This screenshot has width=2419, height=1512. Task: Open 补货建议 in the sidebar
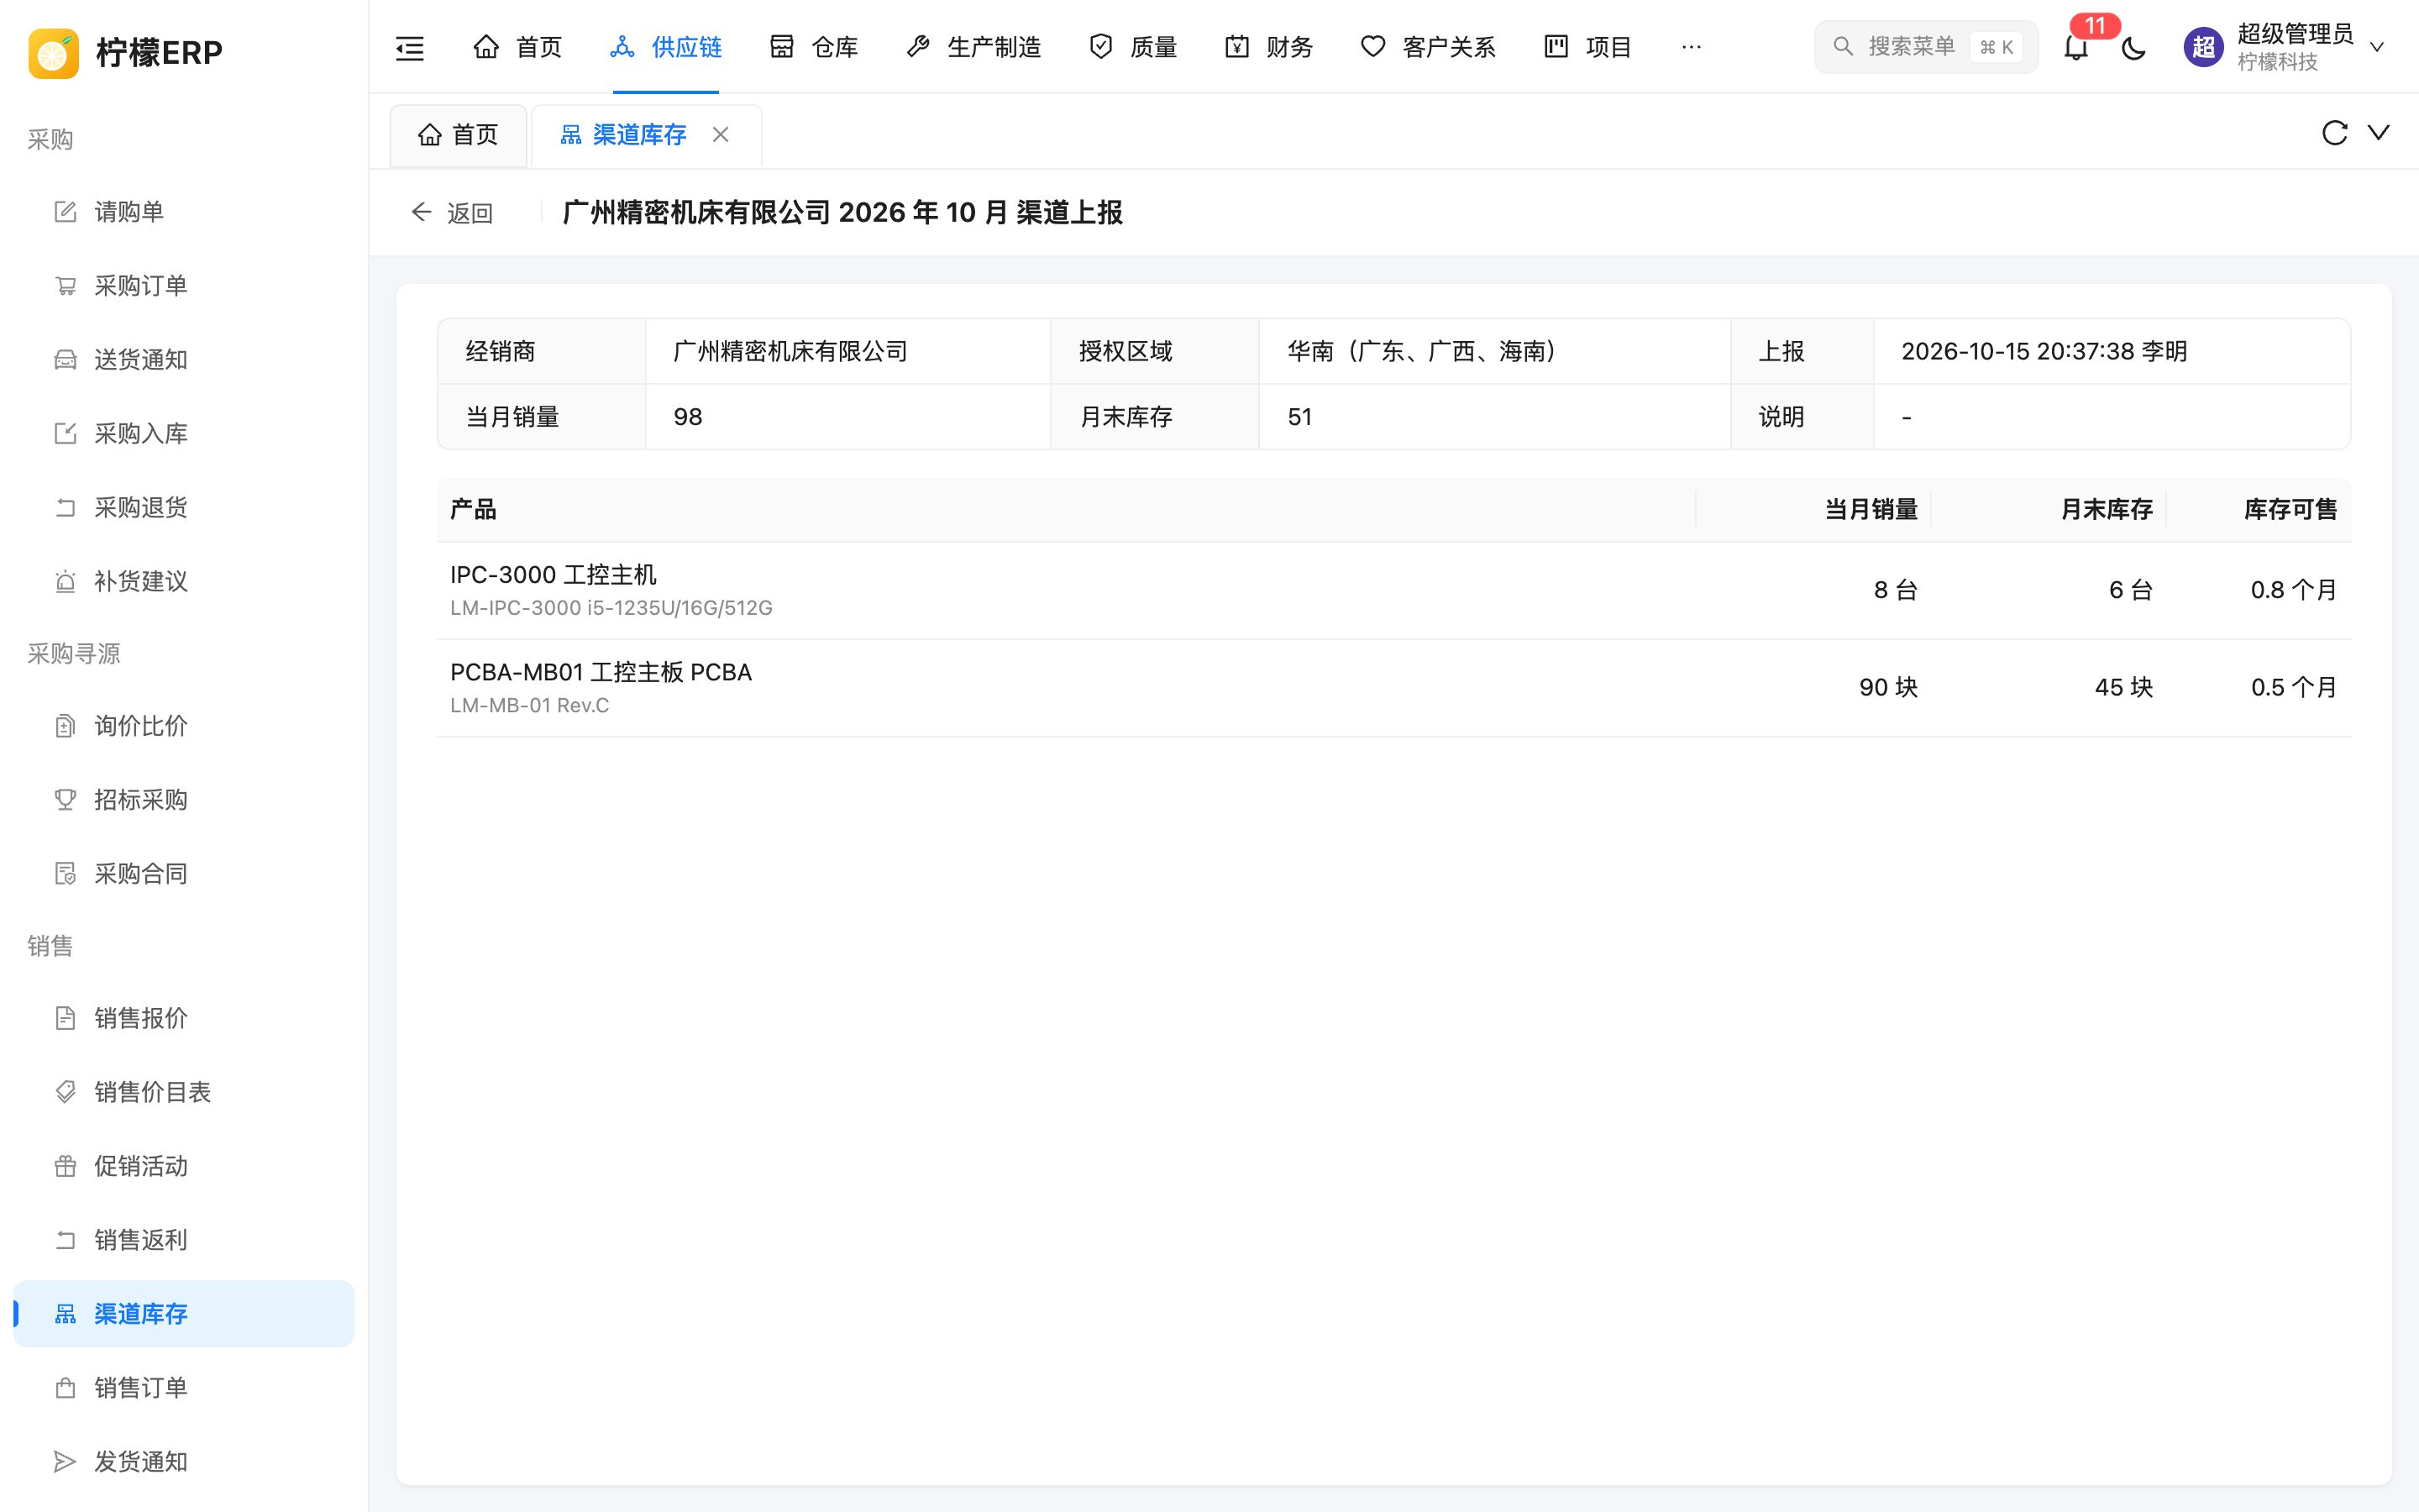tap(184, 582)
